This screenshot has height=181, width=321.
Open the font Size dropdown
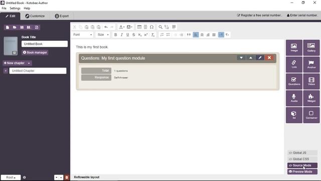point(103,35)
